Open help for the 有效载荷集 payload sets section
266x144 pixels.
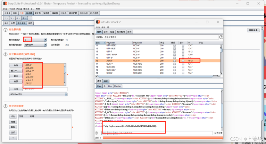pyautogui.click(x=5, y=30)
